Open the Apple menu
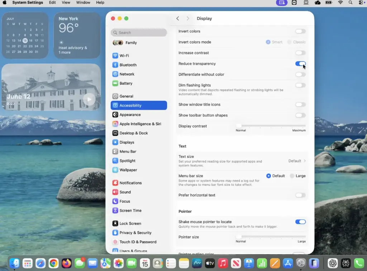The width and height of the screenshot is (367, 271). click(x=4, y=3)
